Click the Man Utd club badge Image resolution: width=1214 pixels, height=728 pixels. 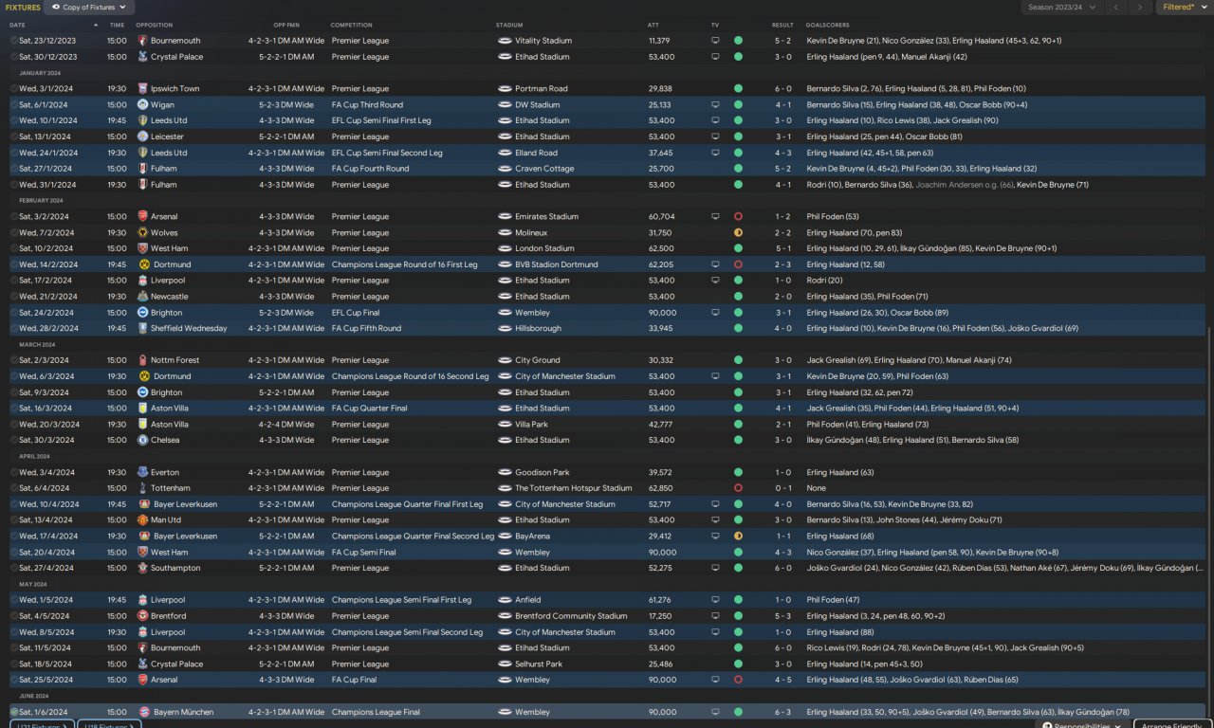tap(144, 520)
